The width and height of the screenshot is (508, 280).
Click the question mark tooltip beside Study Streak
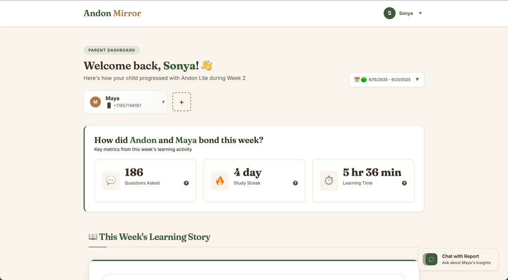[x=295, y=183]
